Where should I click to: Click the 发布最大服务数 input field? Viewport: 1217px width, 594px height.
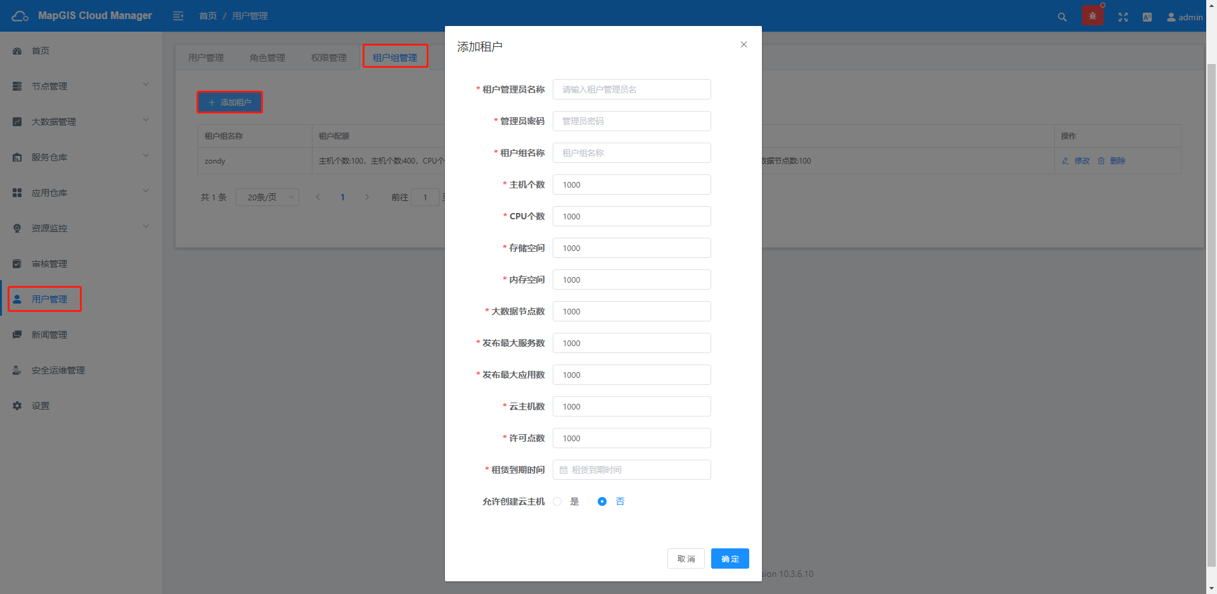click(x=632, y=343)
